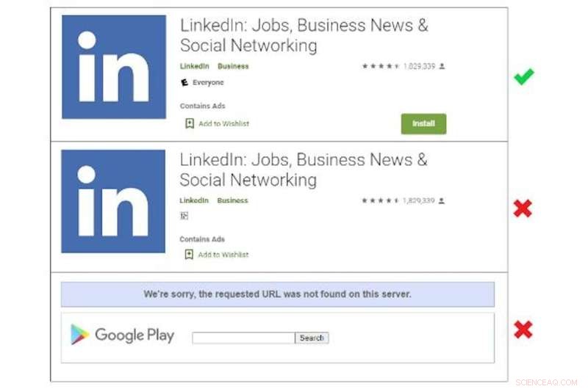Click the red X beside the Google Play search

[x=523, y=330]
